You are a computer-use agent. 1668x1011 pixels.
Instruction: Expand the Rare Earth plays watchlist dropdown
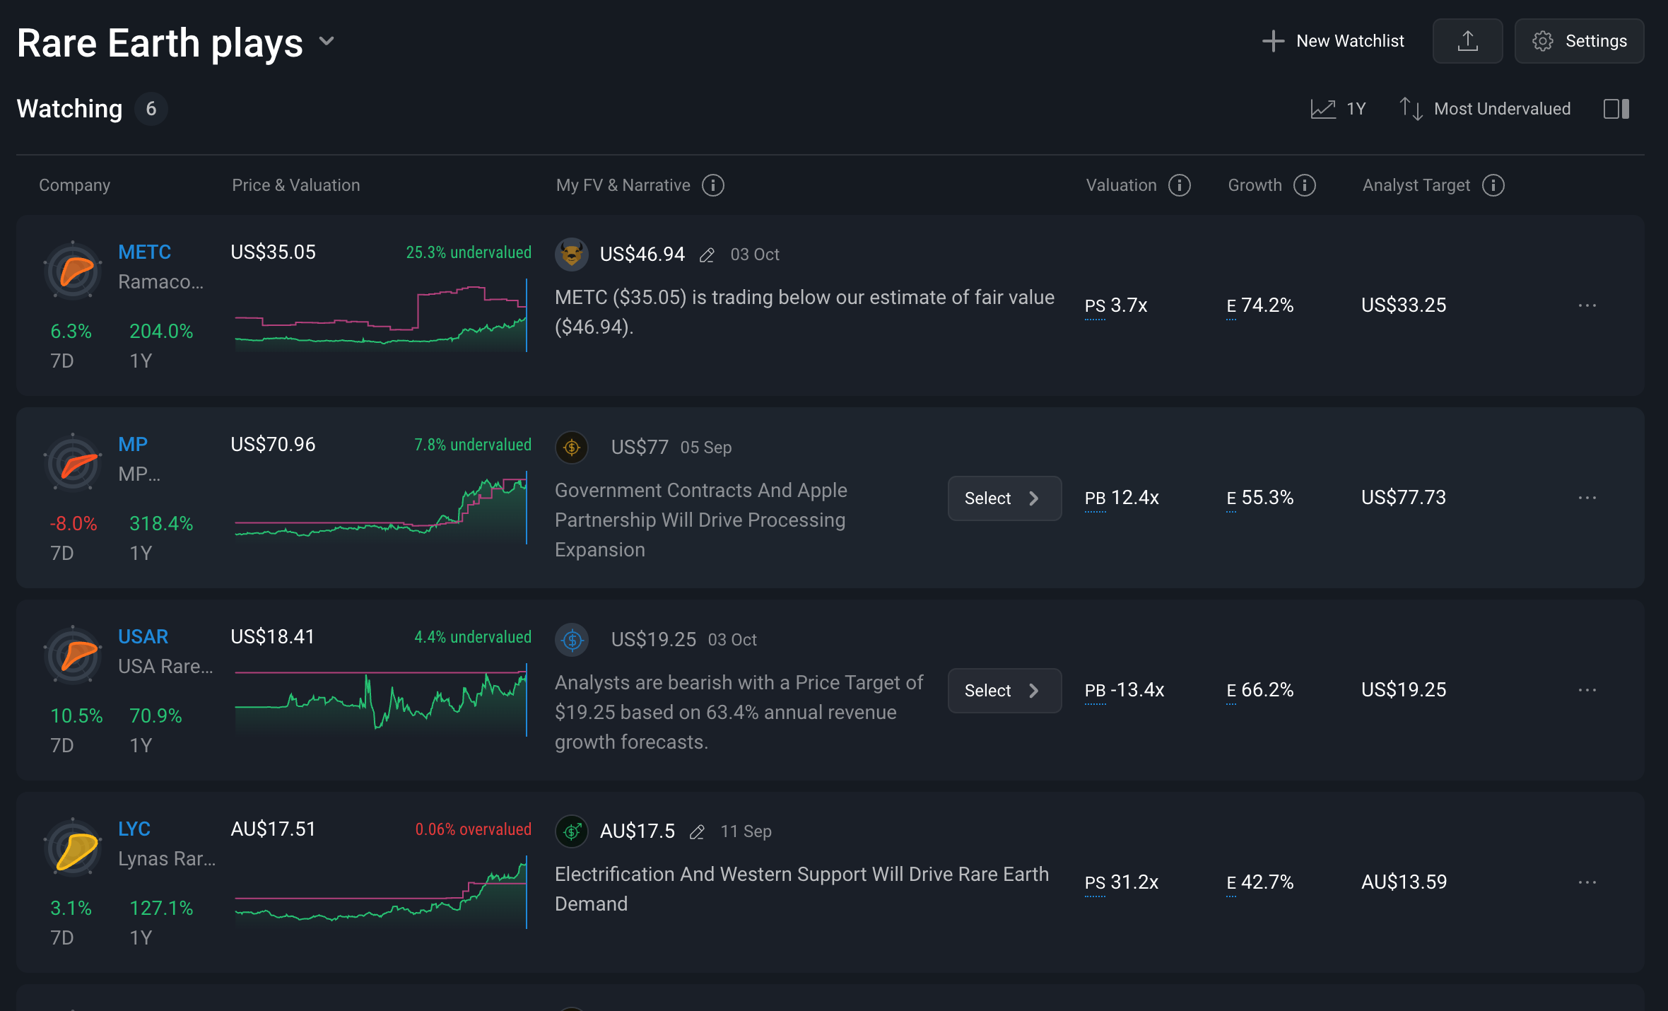point(327,41)
